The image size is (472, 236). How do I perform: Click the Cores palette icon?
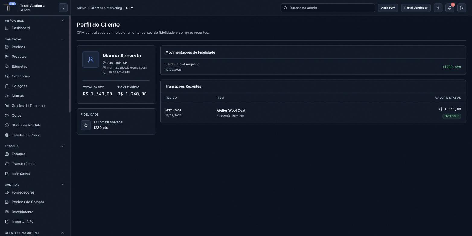coord(7,116)
